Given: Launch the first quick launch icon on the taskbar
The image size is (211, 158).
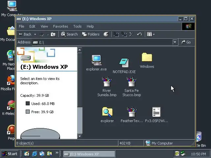Looking at the screenshot, I should [27, 154].
